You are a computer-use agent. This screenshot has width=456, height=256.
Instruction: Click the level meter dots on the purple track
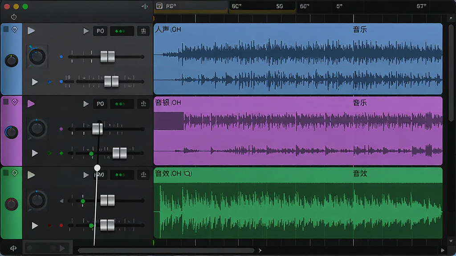pyautogui.click(x=122, y=104)
